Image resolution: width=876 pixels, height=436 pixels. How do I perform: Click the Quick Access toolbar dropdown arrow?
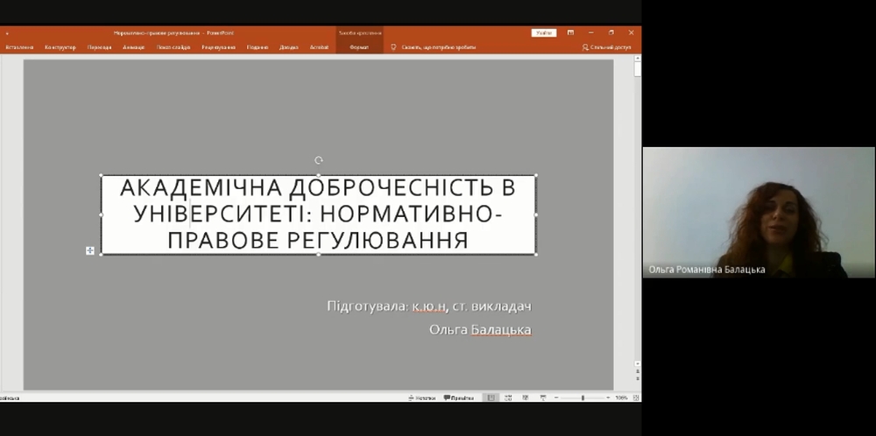pyautogui.click(x=7, y=33)
